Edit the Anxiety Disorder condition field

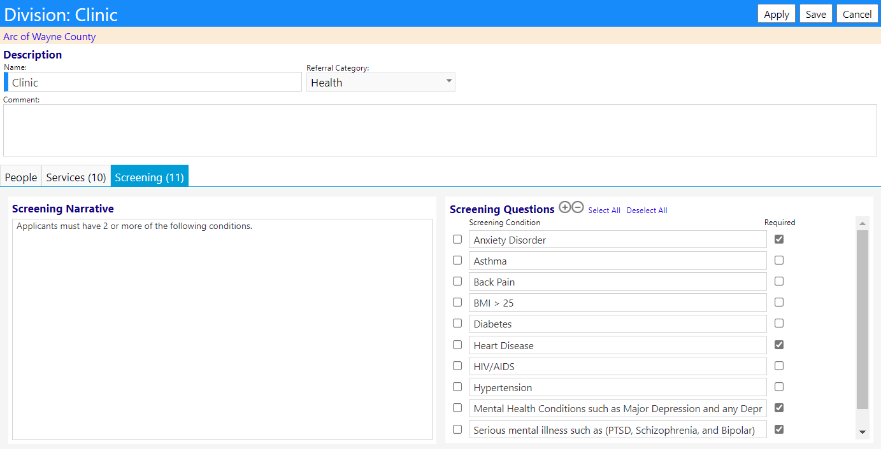tap(618, 239)
